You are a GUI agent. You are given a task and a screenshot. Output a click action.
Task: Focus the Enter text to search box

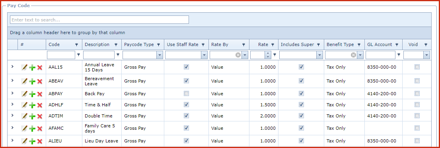pos(99,20)
